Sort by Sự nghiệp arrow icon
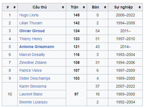Image resolution: width=145 pixels, height=108 pixels. 140,7
